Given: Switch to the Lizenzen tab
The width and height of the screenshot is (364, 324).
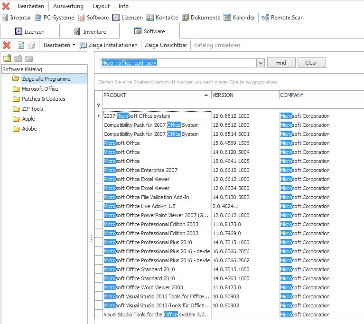Looking at the screenshot, I should 30,31.
